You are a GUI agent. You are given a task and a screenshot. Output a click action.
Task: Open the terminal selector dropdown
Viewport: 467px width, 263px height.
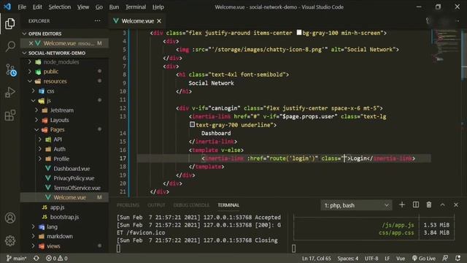pyautogui.click(x=356, y=205)
